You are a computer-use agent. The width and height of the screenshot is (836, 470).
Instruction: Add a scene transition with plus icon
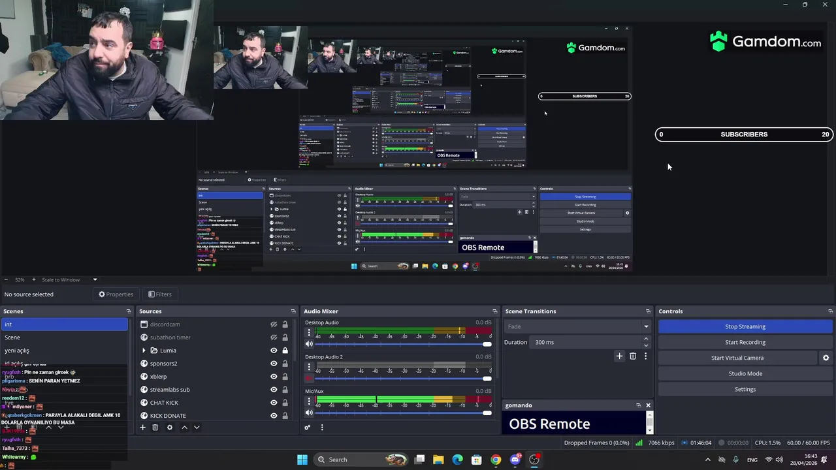coord(619,356)
